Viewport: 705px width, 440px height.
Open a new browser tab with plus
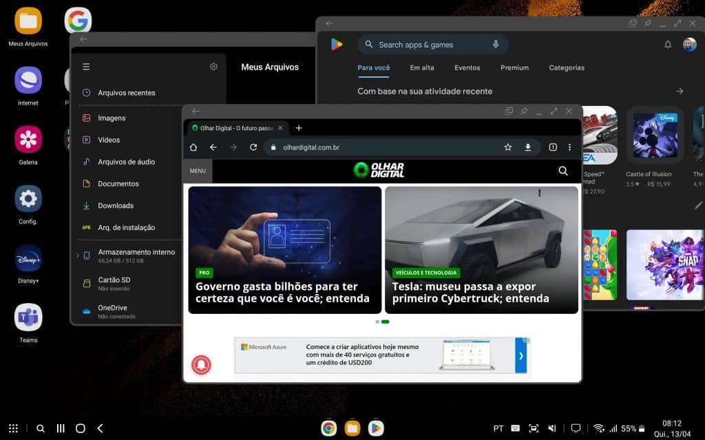pos(299,128)
